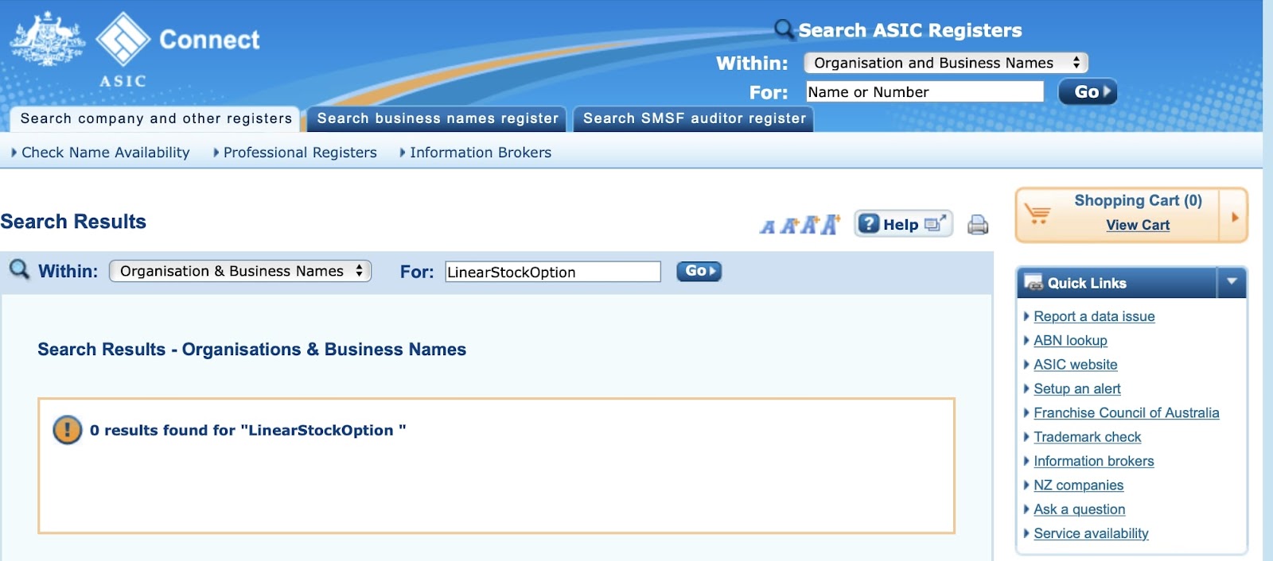
Task: Switch to Search company and other registers tab
Action: (x=156, y=118)
